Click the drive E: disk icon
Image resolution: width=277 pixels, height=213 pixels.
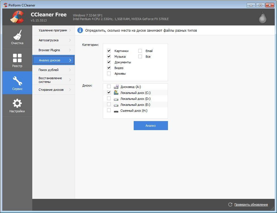coord(116,105)
